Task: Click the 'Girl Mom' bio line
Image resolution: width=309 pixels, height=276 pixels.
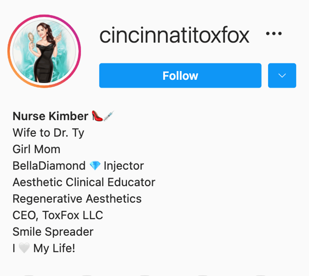Action: (x=36, y=149)
